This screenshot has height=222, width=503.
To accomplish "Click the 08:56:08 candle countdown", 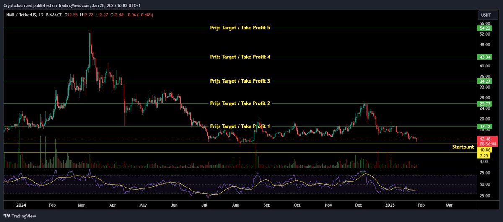I will (x=488, y=144).
